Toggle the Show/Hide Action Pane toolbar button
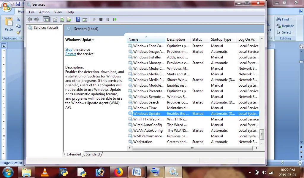The width and height of the screenshot is (304, 178). pos(85,19)
